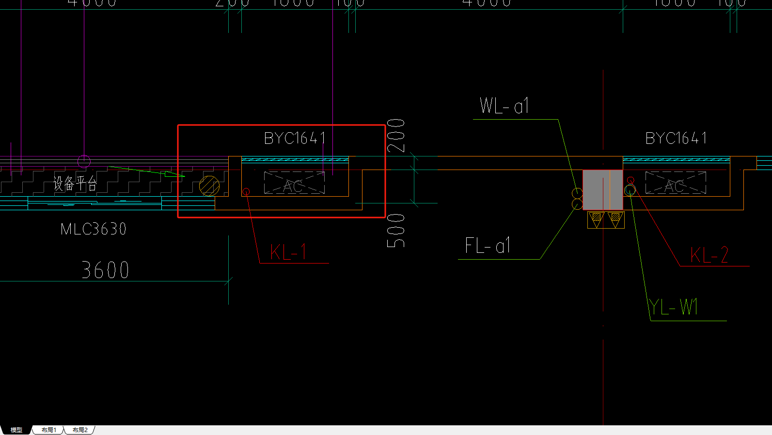Image resolution: width=772 pixels, height=435 pixels.
Task: Select the BYC1641 label inside red box
Action: tap(295, 139)
